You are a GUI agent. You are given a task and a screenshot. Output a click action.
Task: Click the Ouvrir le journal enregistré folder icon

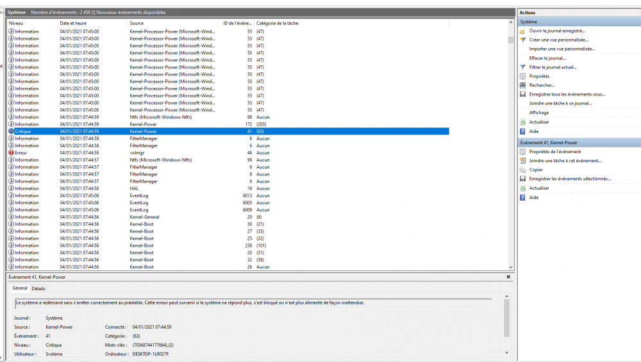pos(522,31)
